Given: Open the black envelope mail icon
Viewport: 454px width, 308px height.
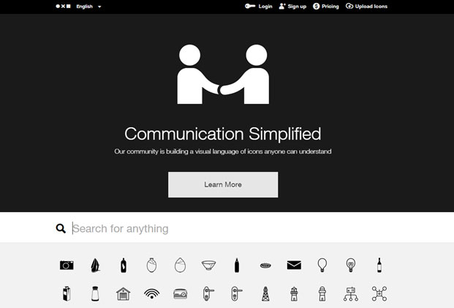Looking at the screenshot, I should pos(294,266).
